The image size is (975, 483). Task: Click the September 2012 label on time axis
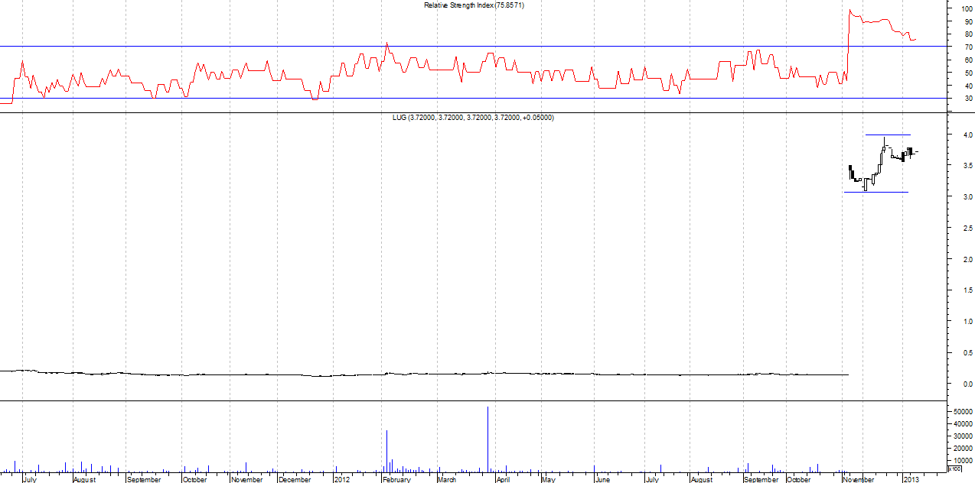pyautogui.click(x=761, y=479)
